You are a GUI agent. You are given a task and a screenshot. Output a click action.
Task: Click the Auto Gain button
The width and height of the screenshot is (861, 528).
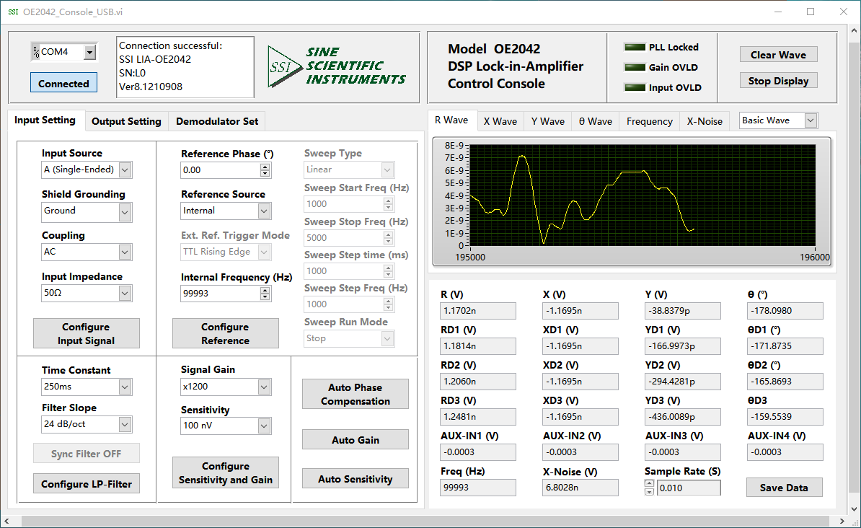[x=356, y=439]
